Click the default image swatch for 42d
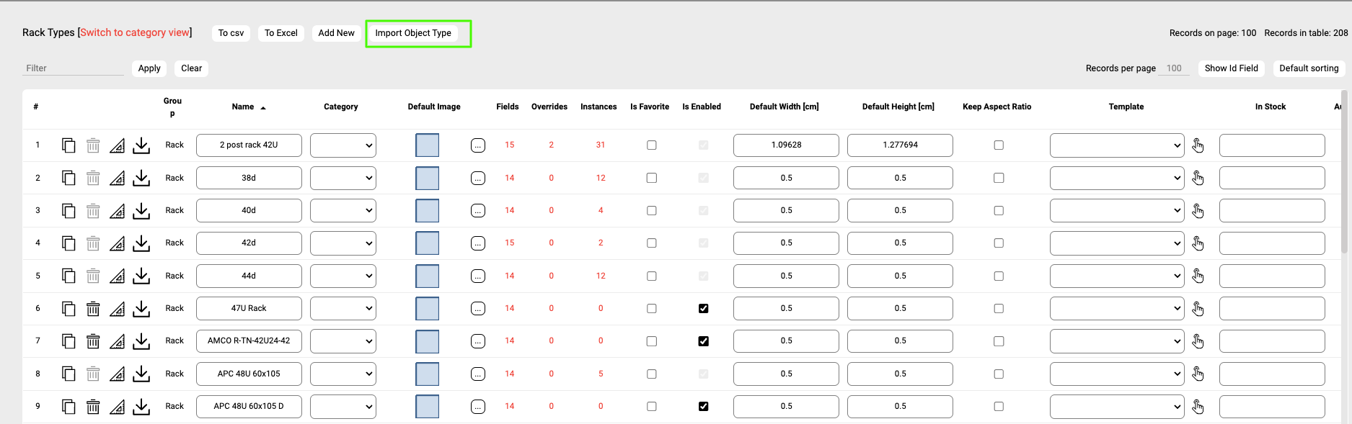The height and width of the screenshot is (424, 1352). click(x=427, y=243)
